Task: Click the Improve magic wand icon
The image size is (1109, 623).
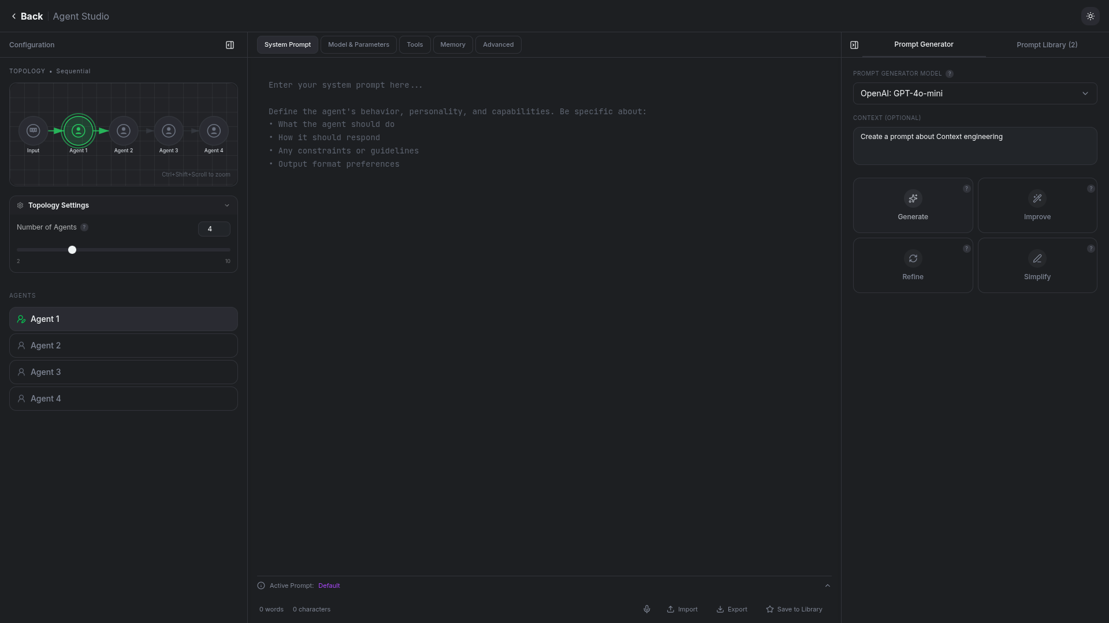Action: coord(1037,198)
